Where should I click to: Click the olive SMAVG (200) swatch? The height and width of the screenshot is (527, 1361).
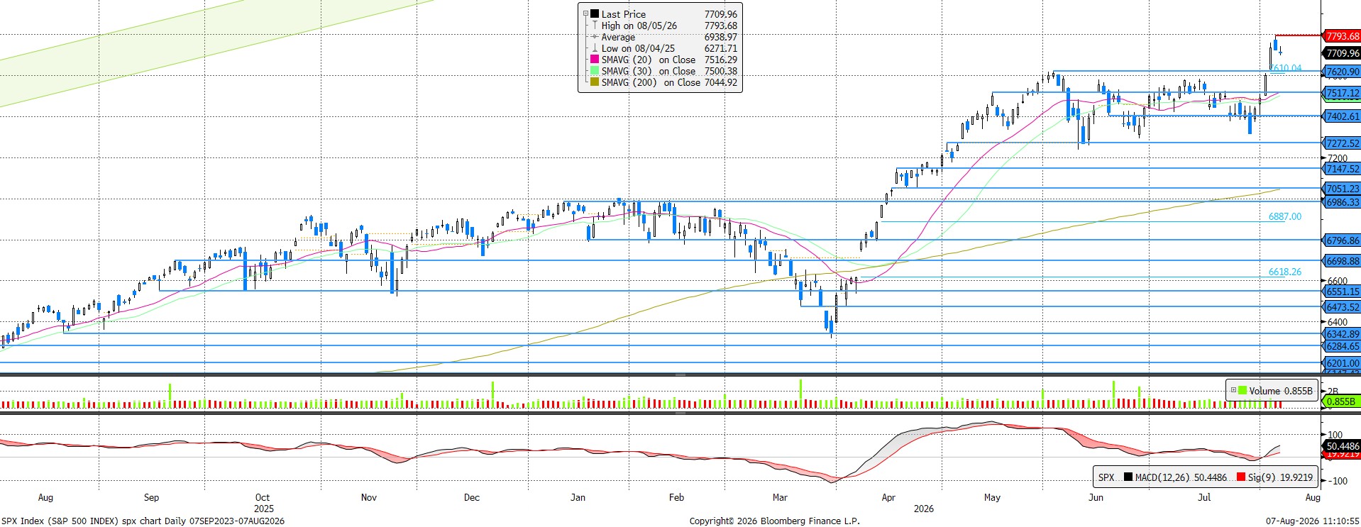[595, 82]
